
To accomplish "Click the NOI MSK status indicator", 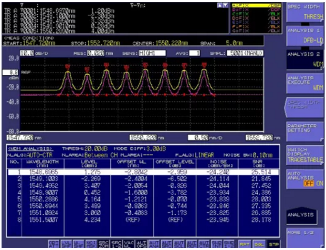I will click(x=91, y=244).
